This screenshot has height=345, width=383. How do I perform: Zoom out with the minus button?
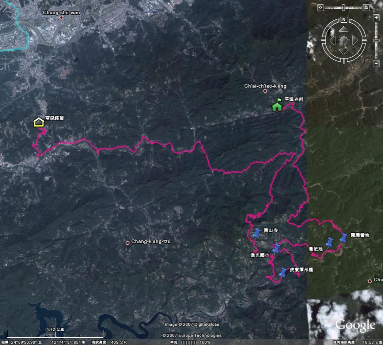pyautogui.click(x=376, y=63)
